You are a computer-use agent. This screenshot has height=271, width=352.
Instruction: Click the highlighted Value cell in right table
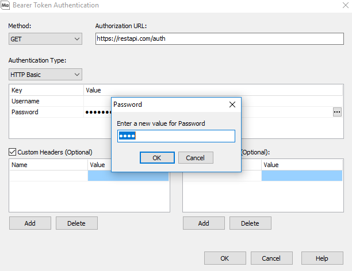(x=302, y=176)
